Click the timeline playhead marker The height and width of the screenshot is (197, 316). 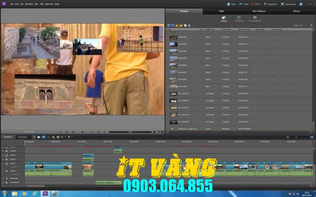click(87, 144)
